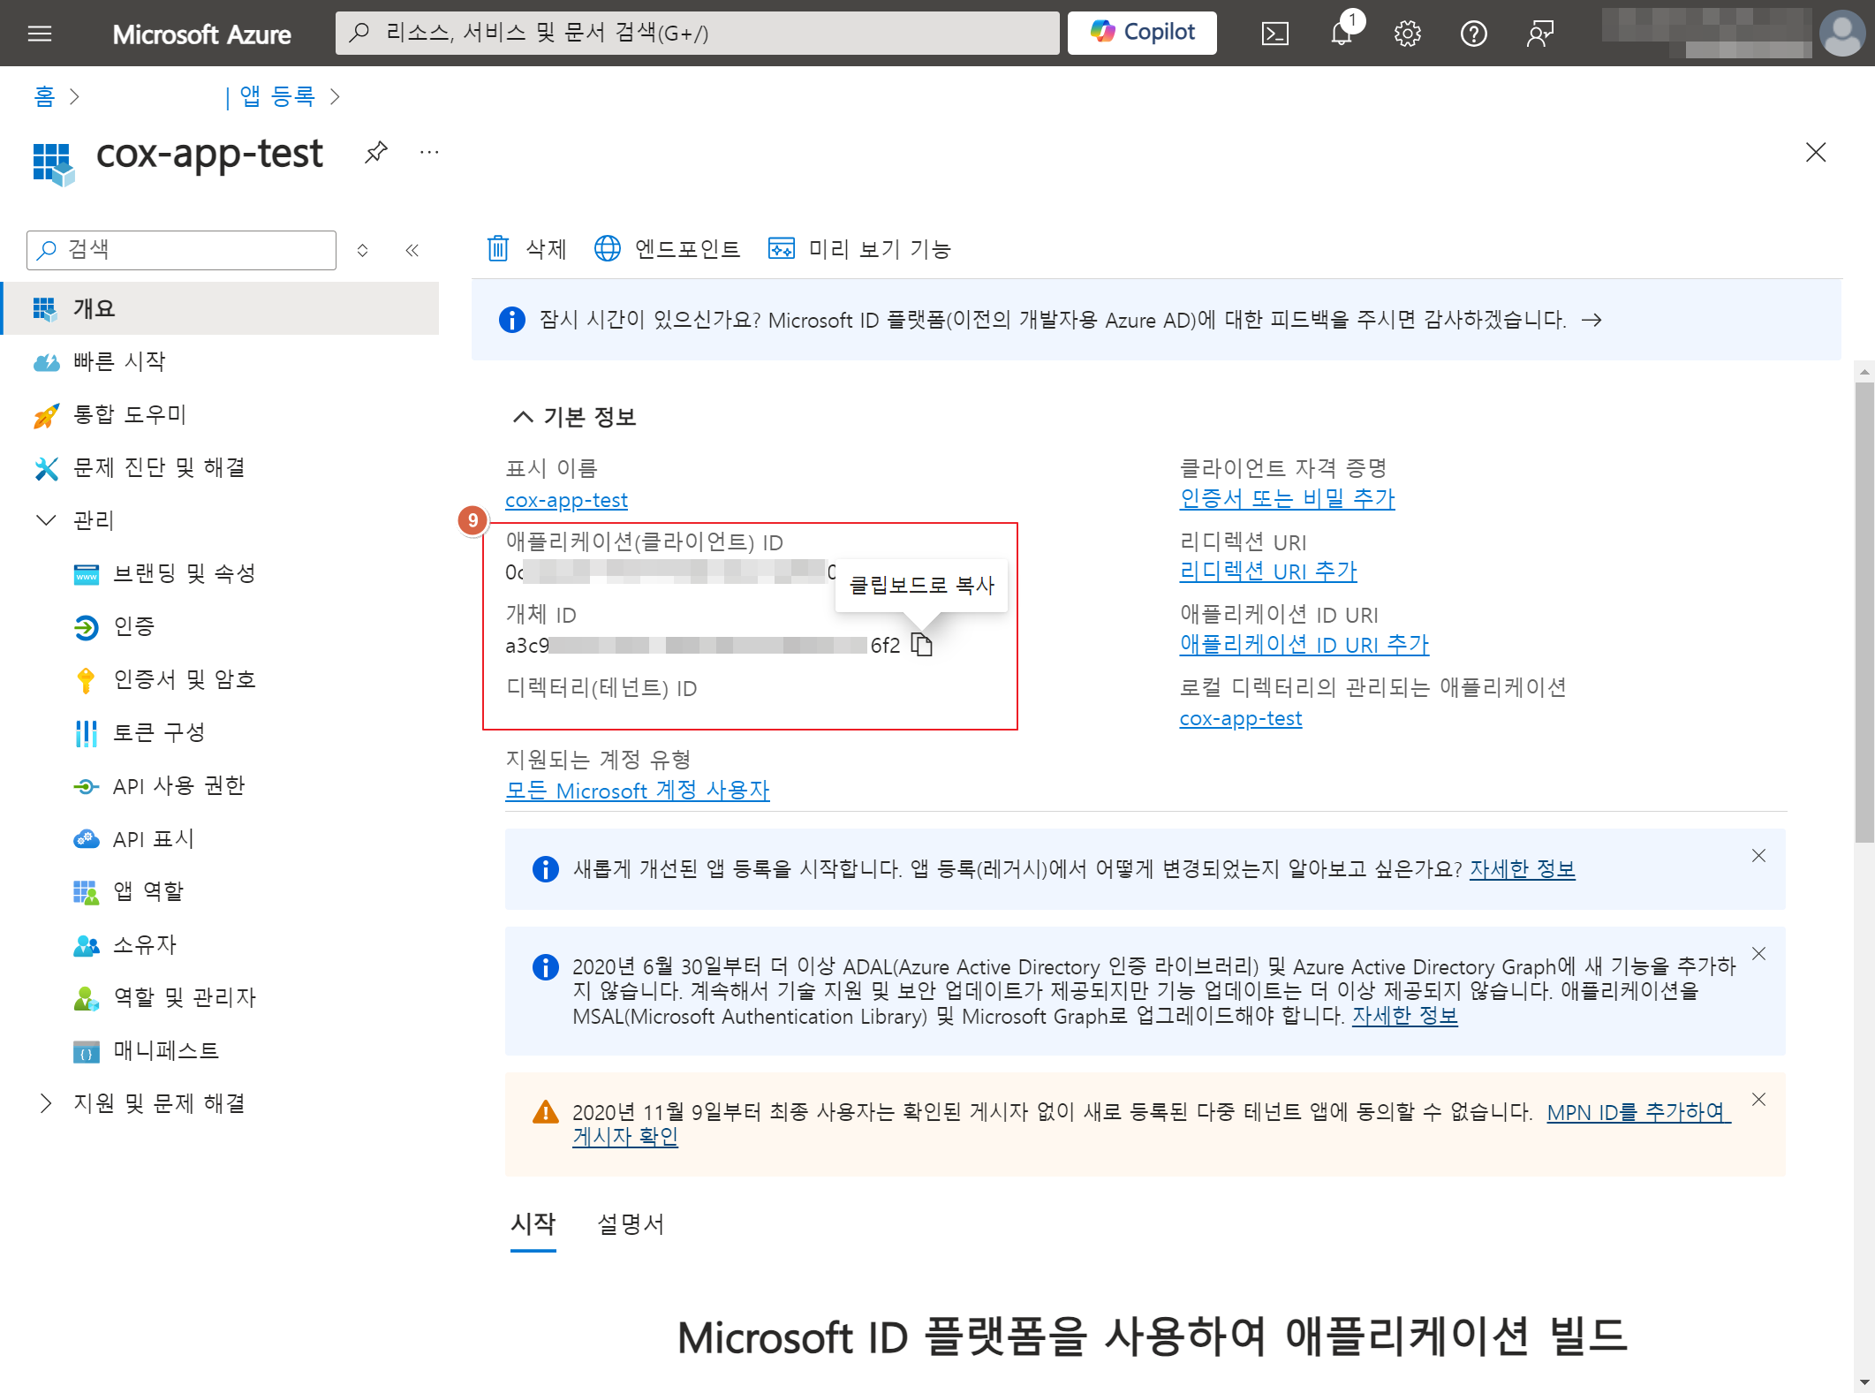
Task: Select the 시작 tab
Action: pos(533,1224)
